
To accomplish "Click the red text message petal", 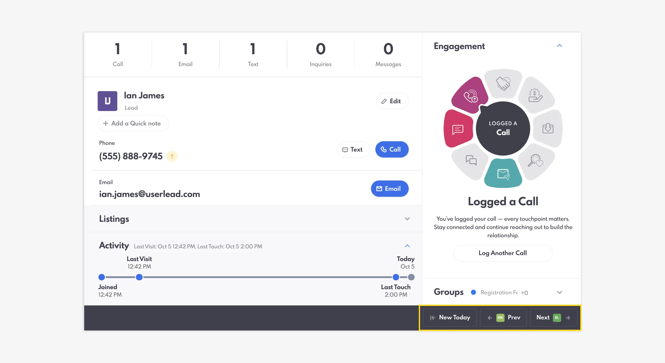I will pyautogui.click(x=458, y=129).
